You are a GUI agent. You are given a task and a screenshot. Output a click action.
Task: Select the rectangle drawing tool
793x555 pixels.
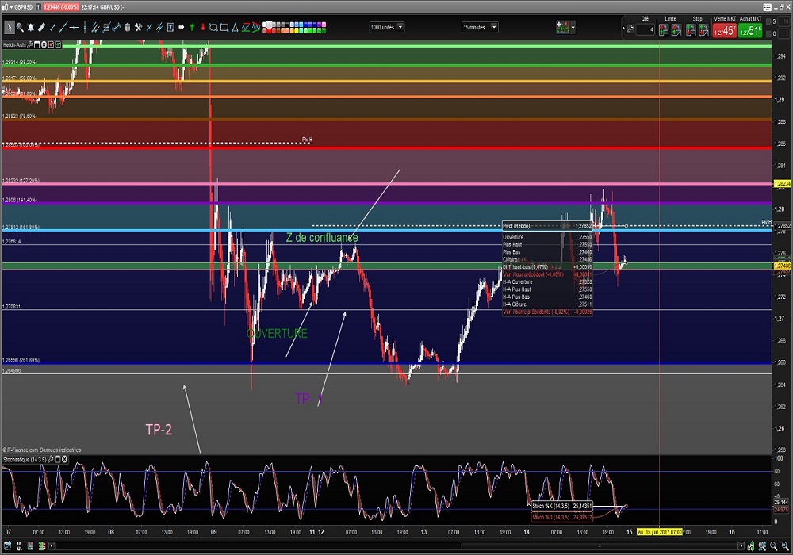point(224,27)
